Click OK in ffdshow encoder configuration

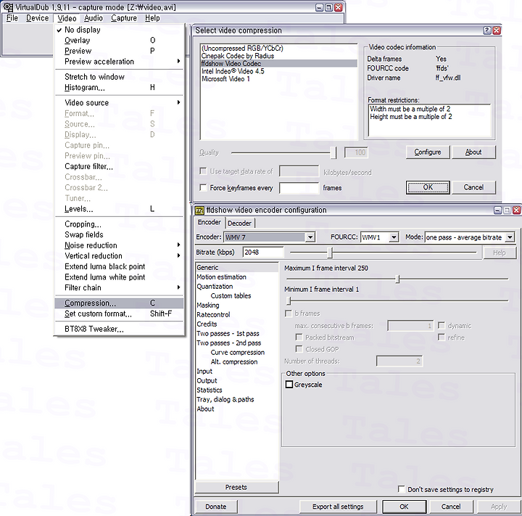click(404, 507)
